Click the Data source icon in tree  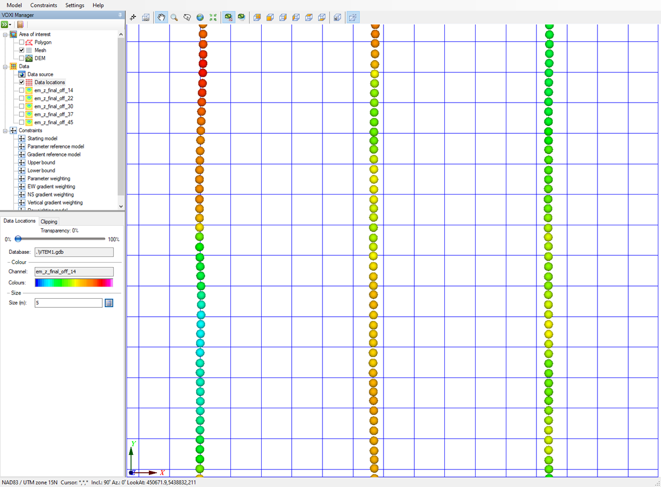coord(22,75)
